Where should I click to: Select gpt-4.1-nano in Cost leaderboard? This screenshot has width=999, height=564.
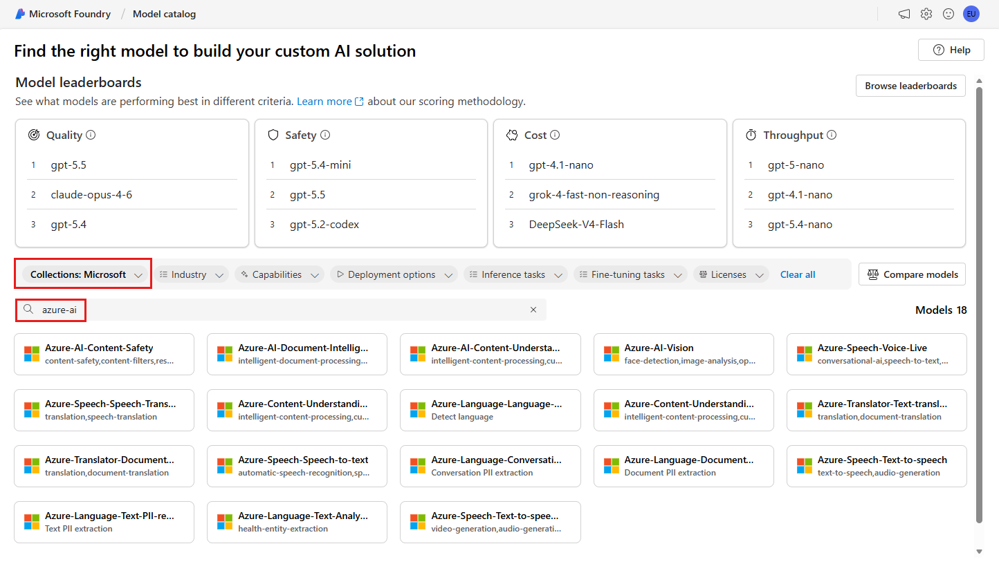click(x=561, y=165)
